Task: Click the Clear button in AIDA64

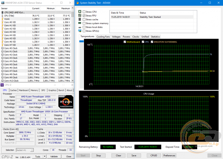Action: 118,156
